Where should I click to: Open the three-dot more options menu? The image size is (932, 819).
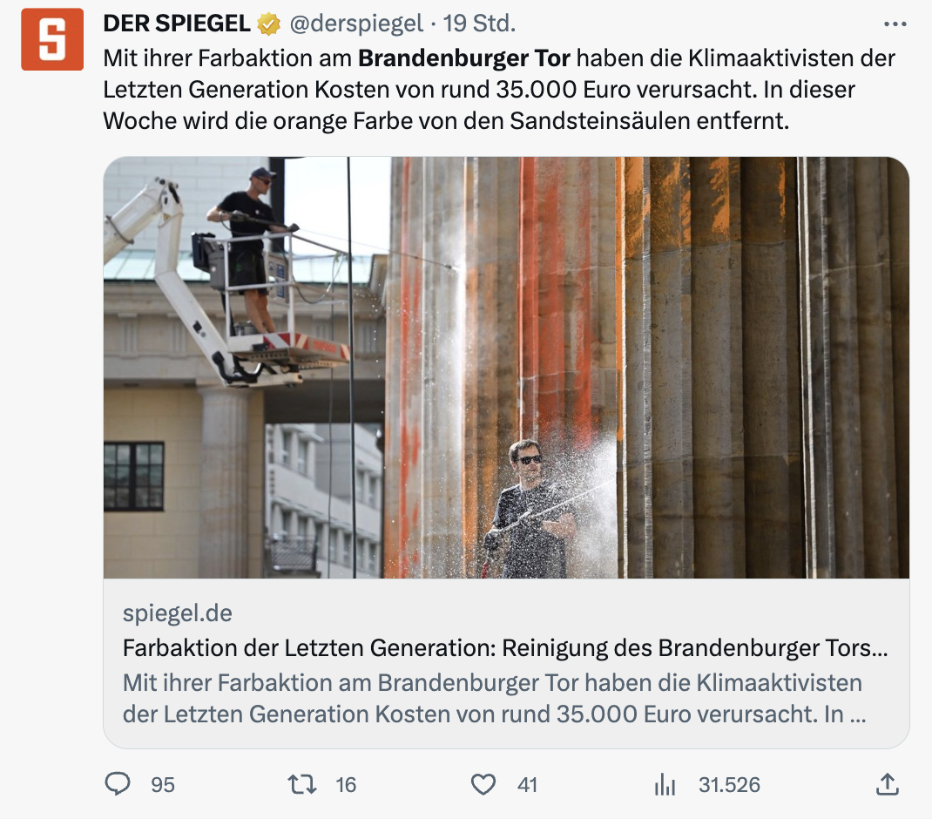point(895,24)
